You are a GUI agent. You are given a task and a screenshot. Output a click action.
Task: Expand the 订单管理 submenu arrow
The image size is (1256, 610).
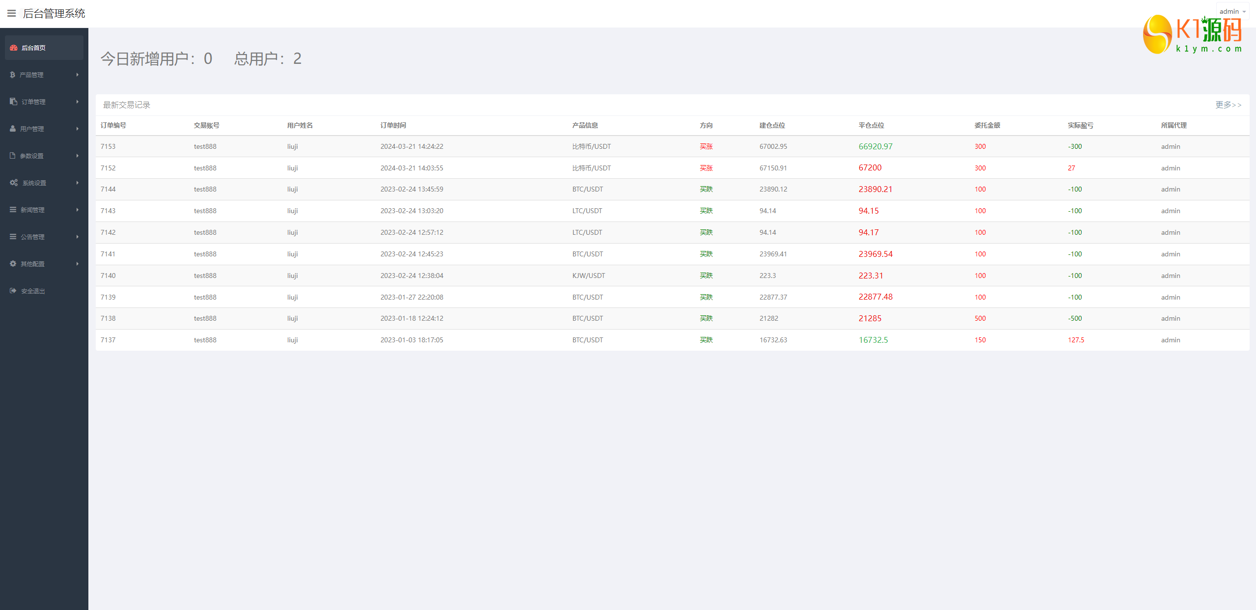tap(77, 102)
